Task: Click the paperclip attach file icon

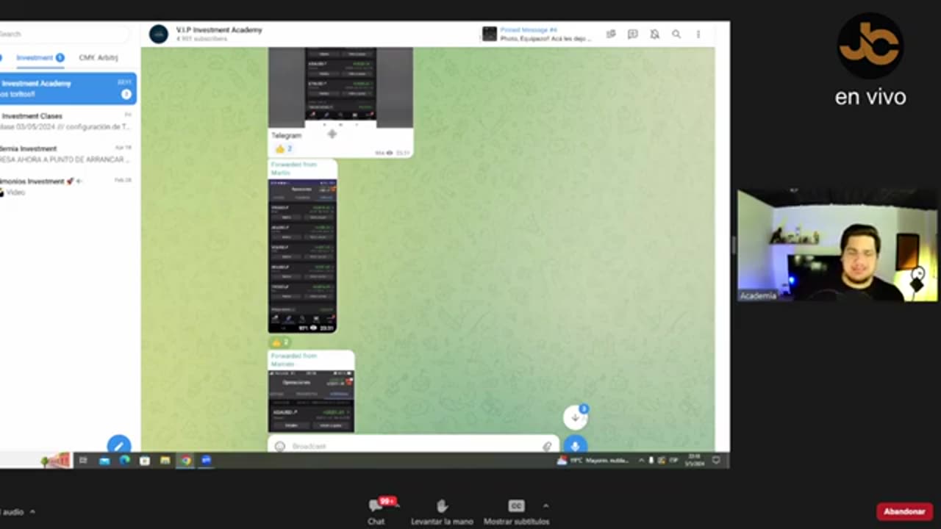Action: click(547, 446)
